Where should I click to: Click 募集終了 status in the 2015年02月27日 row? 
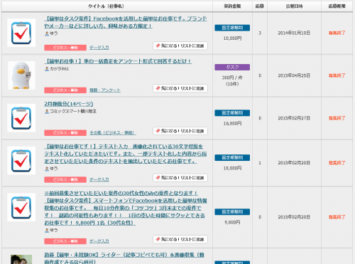[337, 118]
